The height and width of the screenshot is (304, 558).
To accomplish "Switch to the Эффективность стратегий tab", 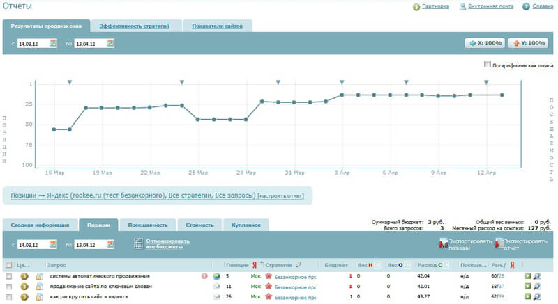I will (x=134, y=26).
